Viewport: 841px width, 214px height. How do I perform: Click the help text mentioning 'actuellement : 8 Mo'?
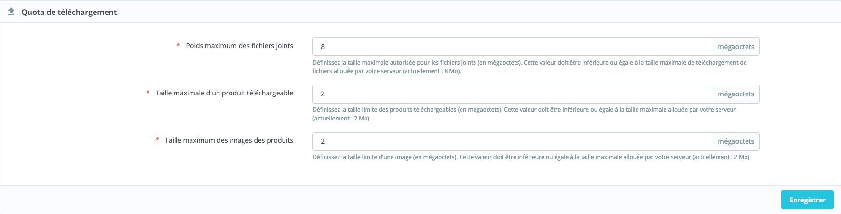click(529, 67)
